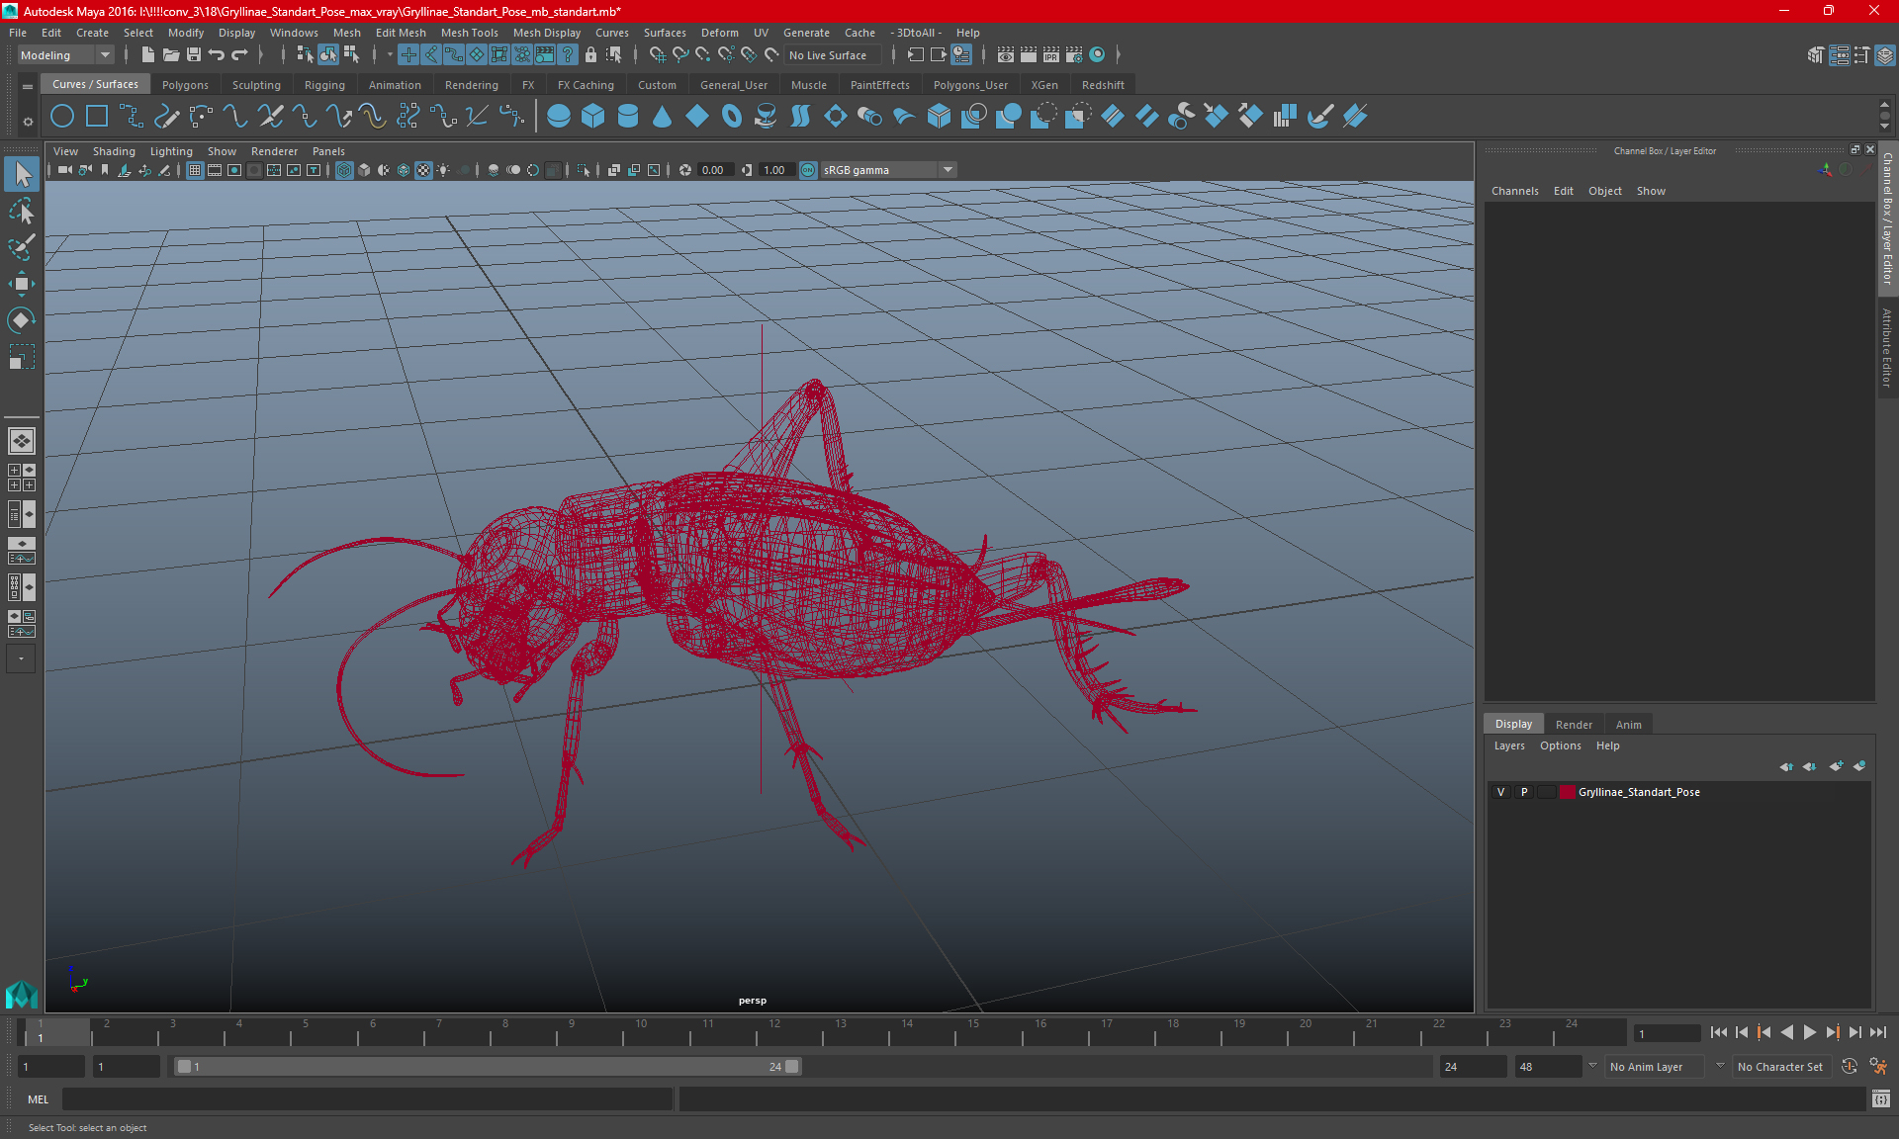Toggle the auto keyframe button
This screenshot has height=1139, width=1899.
pos(1849,1067)
